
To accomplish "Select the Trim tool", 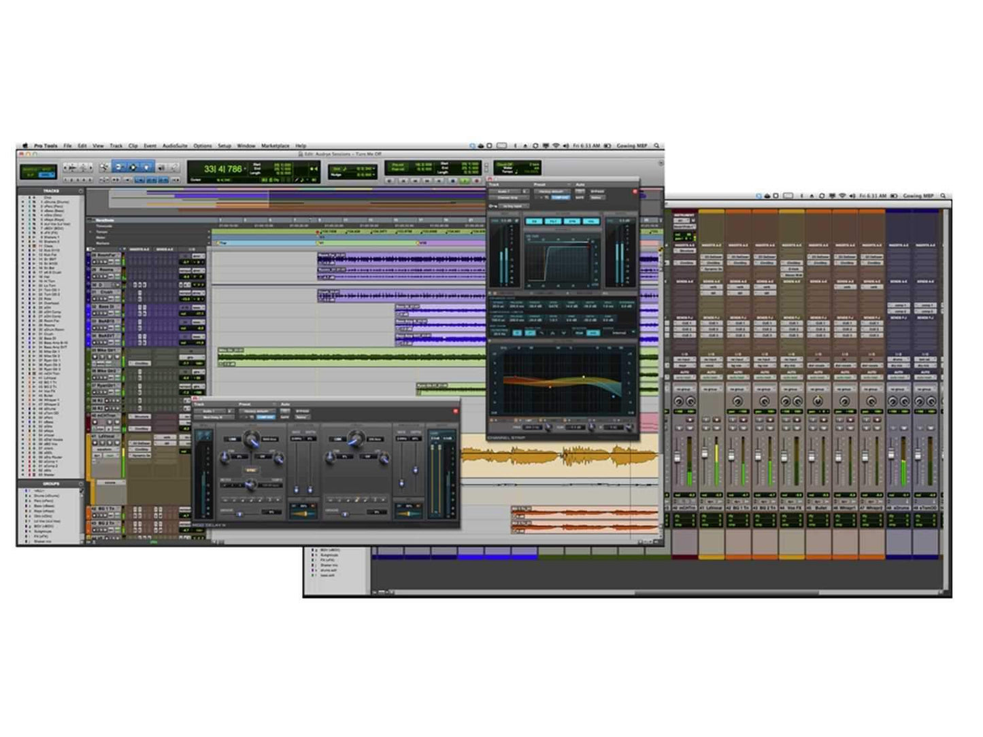I will pos(119,167).
